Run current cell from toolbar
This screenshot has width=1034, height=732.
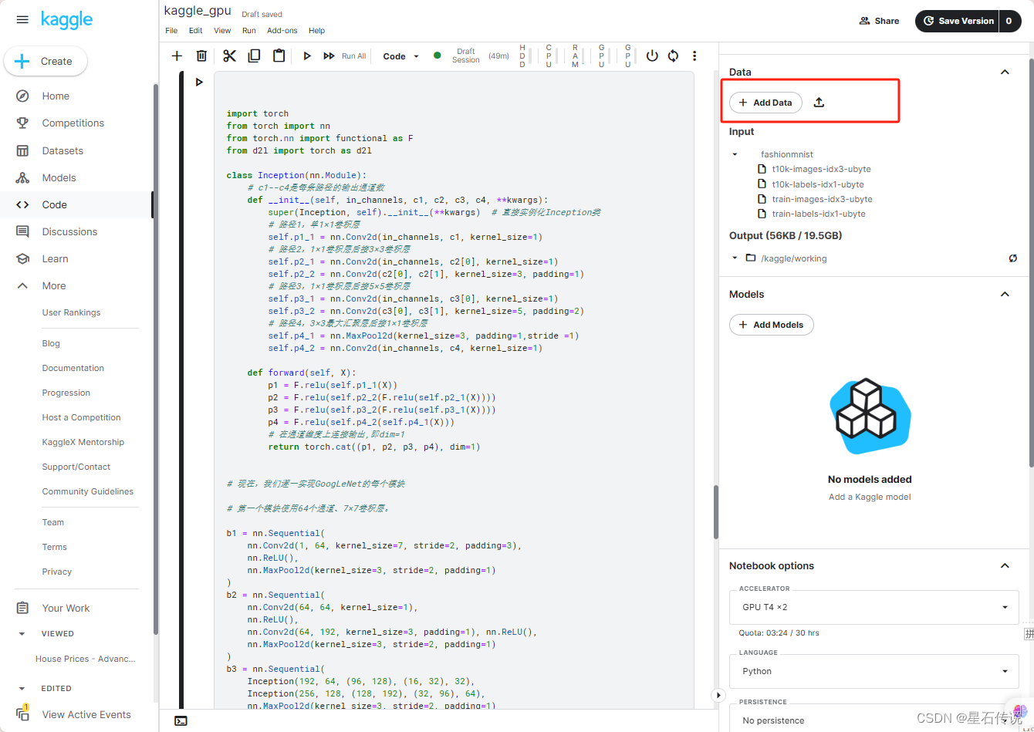pyautogui.click(x=307, y=56)
